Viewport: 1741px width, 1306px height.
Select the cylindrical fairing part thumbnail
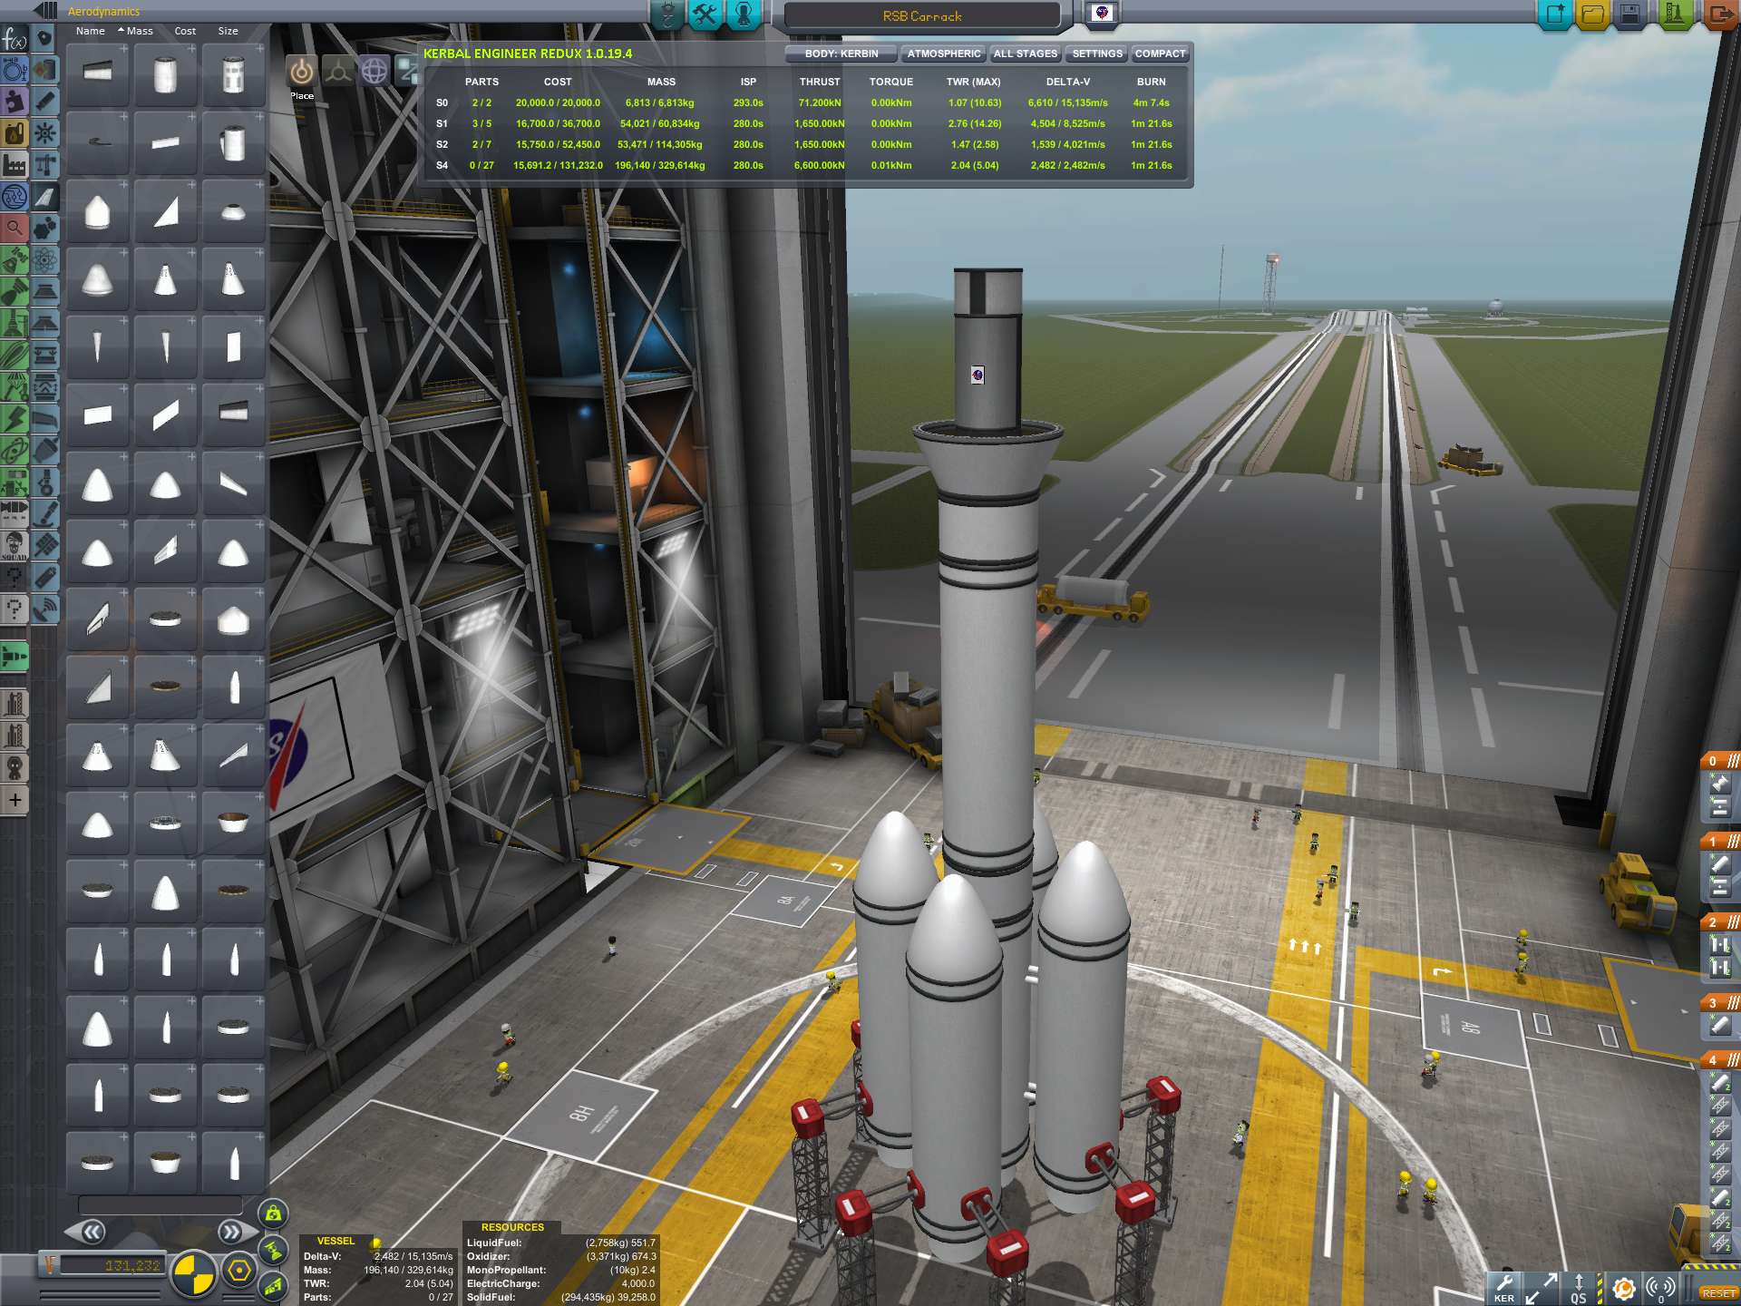point(165,74)
